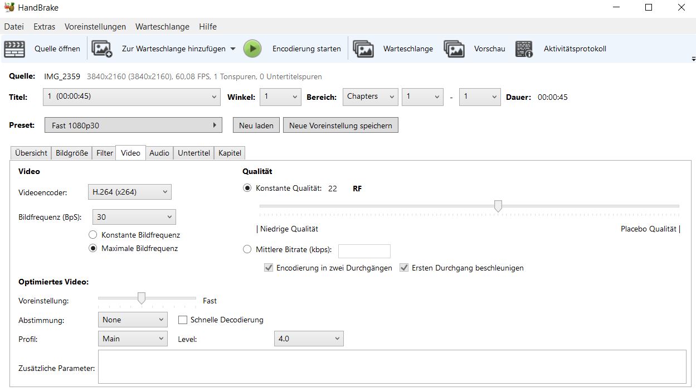Click the Vorschau preview icon
The width and height of the screenshot is (696, 391).
click(454, 49)
